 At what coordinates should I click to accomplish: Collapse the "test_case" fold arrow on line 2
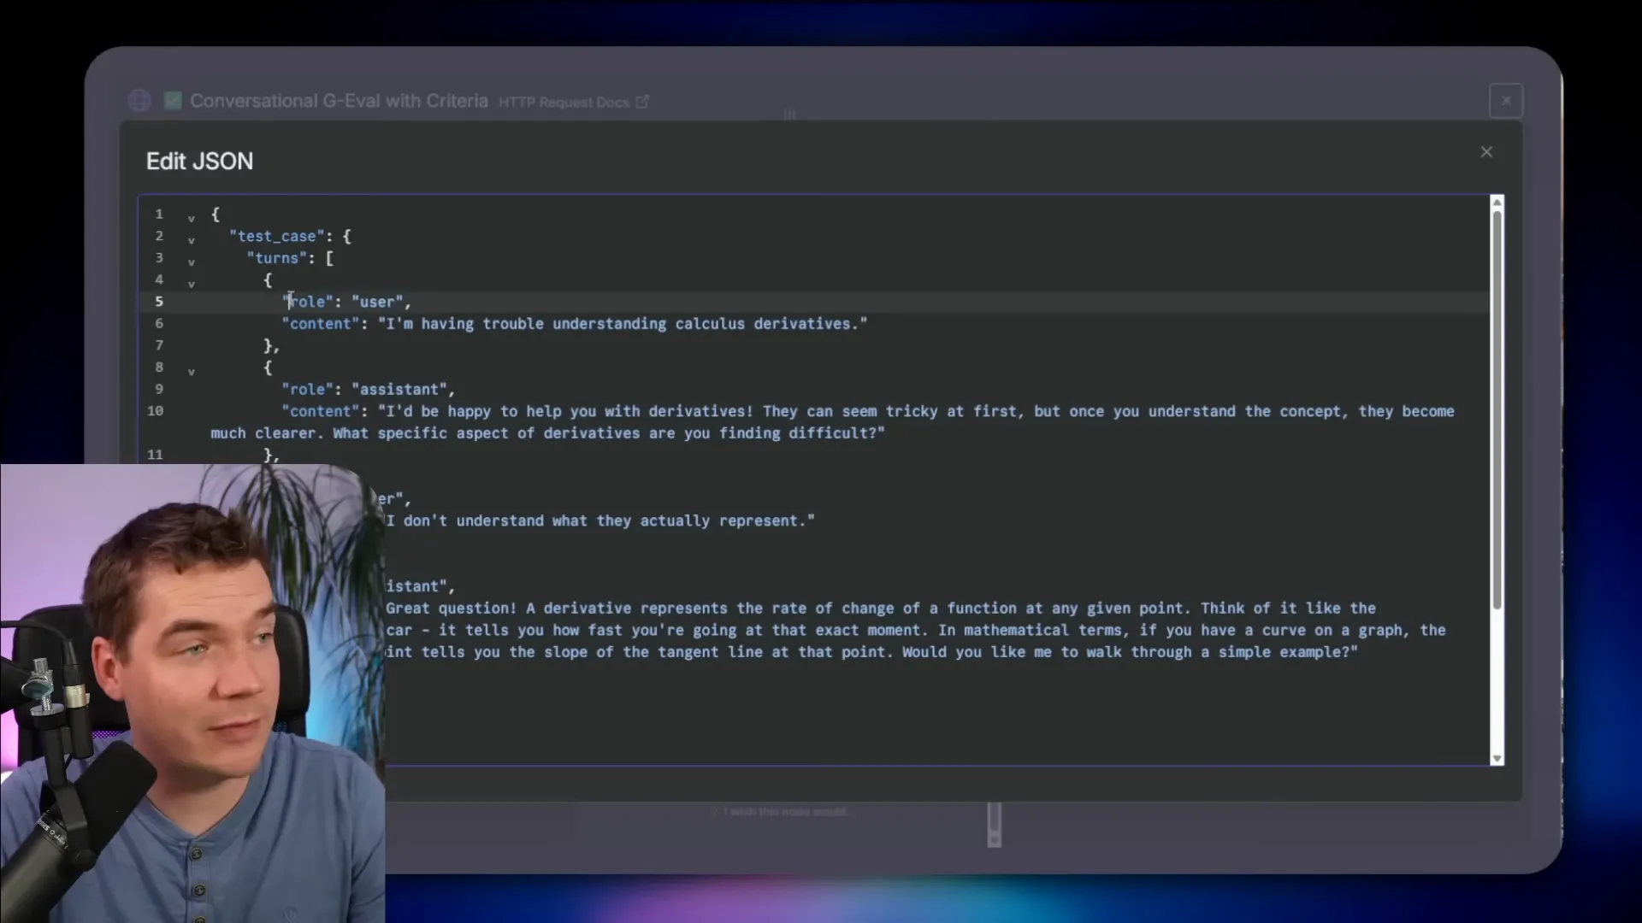191,240
